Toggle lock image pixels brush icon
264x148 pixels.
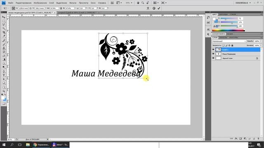pyautogui.click(x=226, y=45)
